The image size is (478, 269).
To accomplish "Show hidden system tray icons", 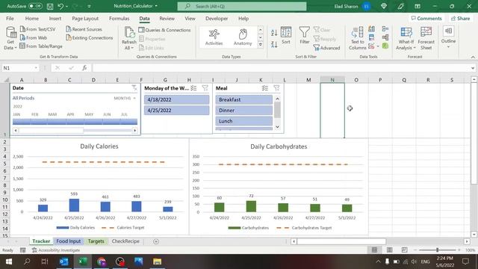I will click(x=379, y=262).
